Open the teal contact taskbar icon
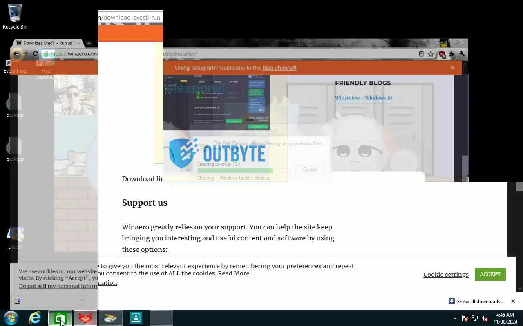Screen dimensions: 523x326 [136, 318]
